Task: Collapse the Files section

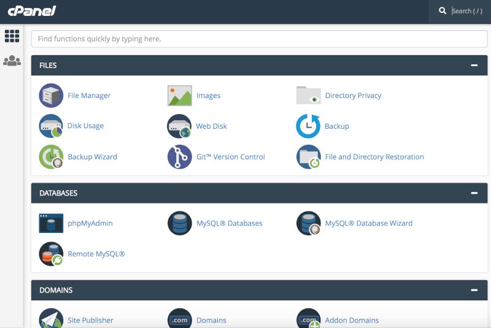Action: click(474, 65)
